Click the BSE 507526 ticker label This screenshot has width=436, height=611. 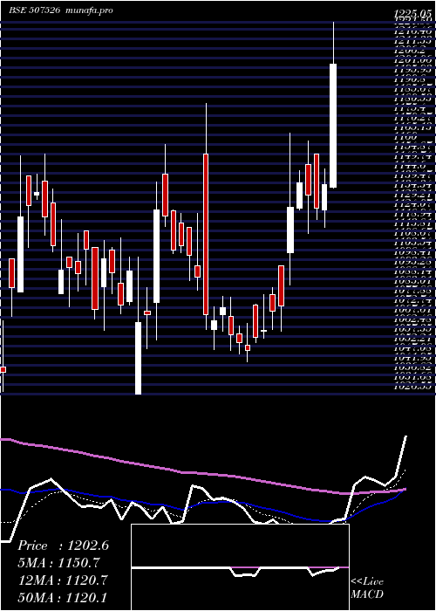click(34, 10)
